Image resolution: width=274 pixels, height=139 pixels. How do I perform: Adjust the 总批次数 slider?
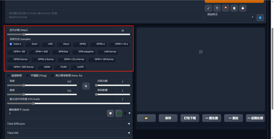(113, 85)
